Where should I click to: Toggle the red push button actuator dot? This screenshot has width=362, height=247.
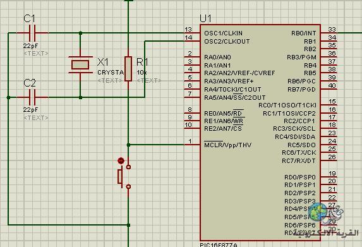[121, 160]
